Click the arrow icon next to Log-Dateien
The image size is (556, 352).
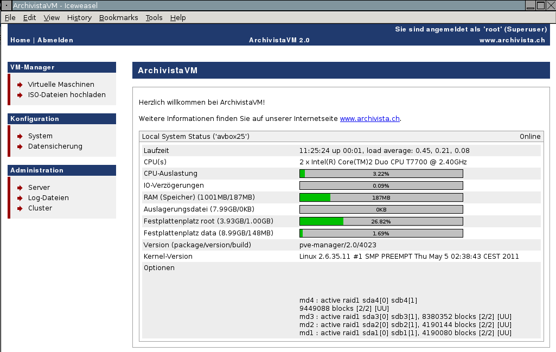(x=20, y=198)
